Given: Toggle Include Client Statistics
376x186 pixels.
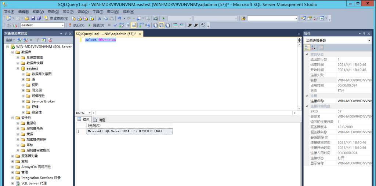Looking at the screenshot, I should coord(147,25).
